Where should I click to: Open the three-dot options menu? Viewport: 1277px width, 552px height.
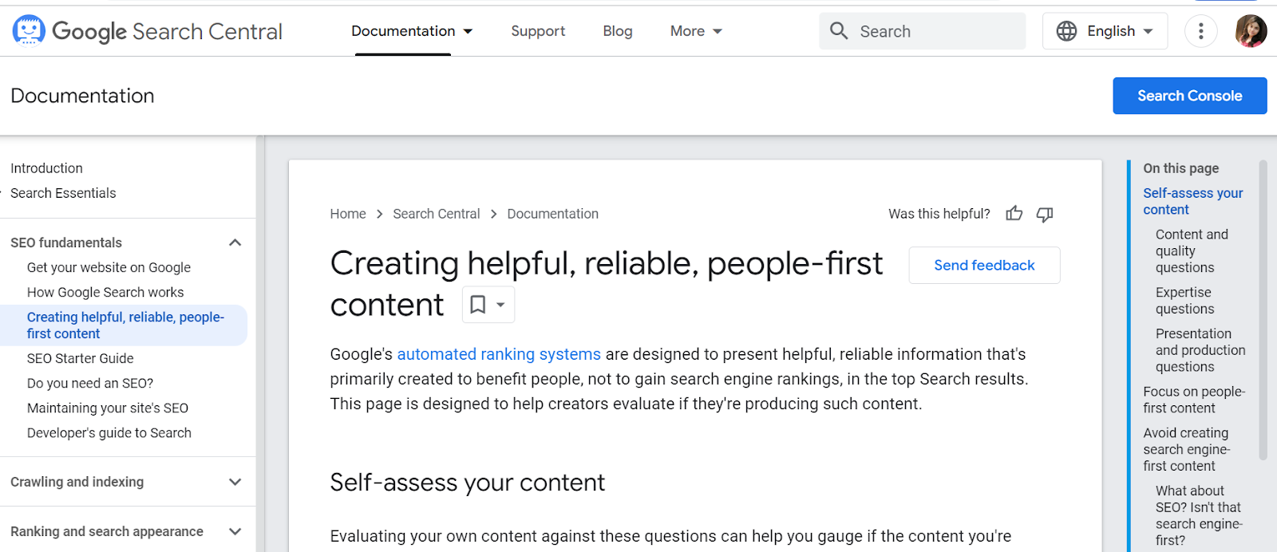click(x=1200, y=31)
